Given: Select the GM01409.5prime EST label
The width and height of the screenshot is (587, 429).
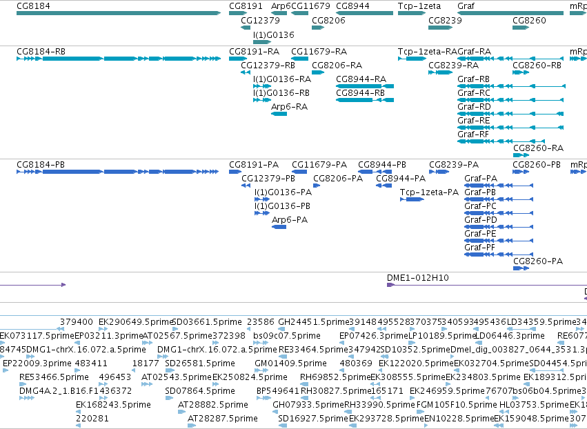Looking at the screenshot, I should [x=290, y=363].
